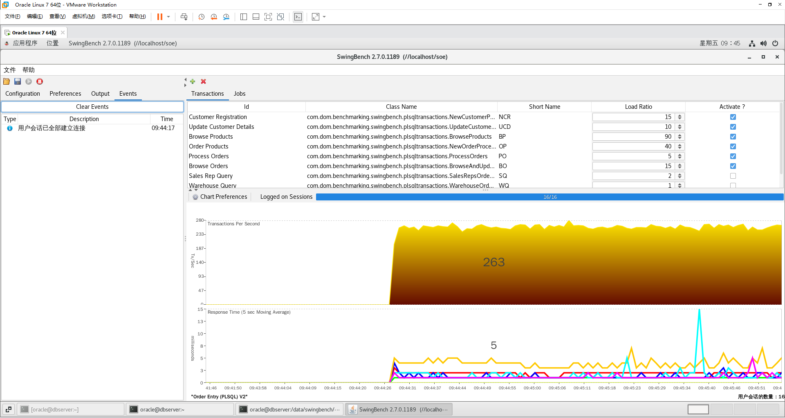This screenshot has height=418, width=785.
Task: Click the VMware snapshot manager icon
Action: [x=226, y=17]
